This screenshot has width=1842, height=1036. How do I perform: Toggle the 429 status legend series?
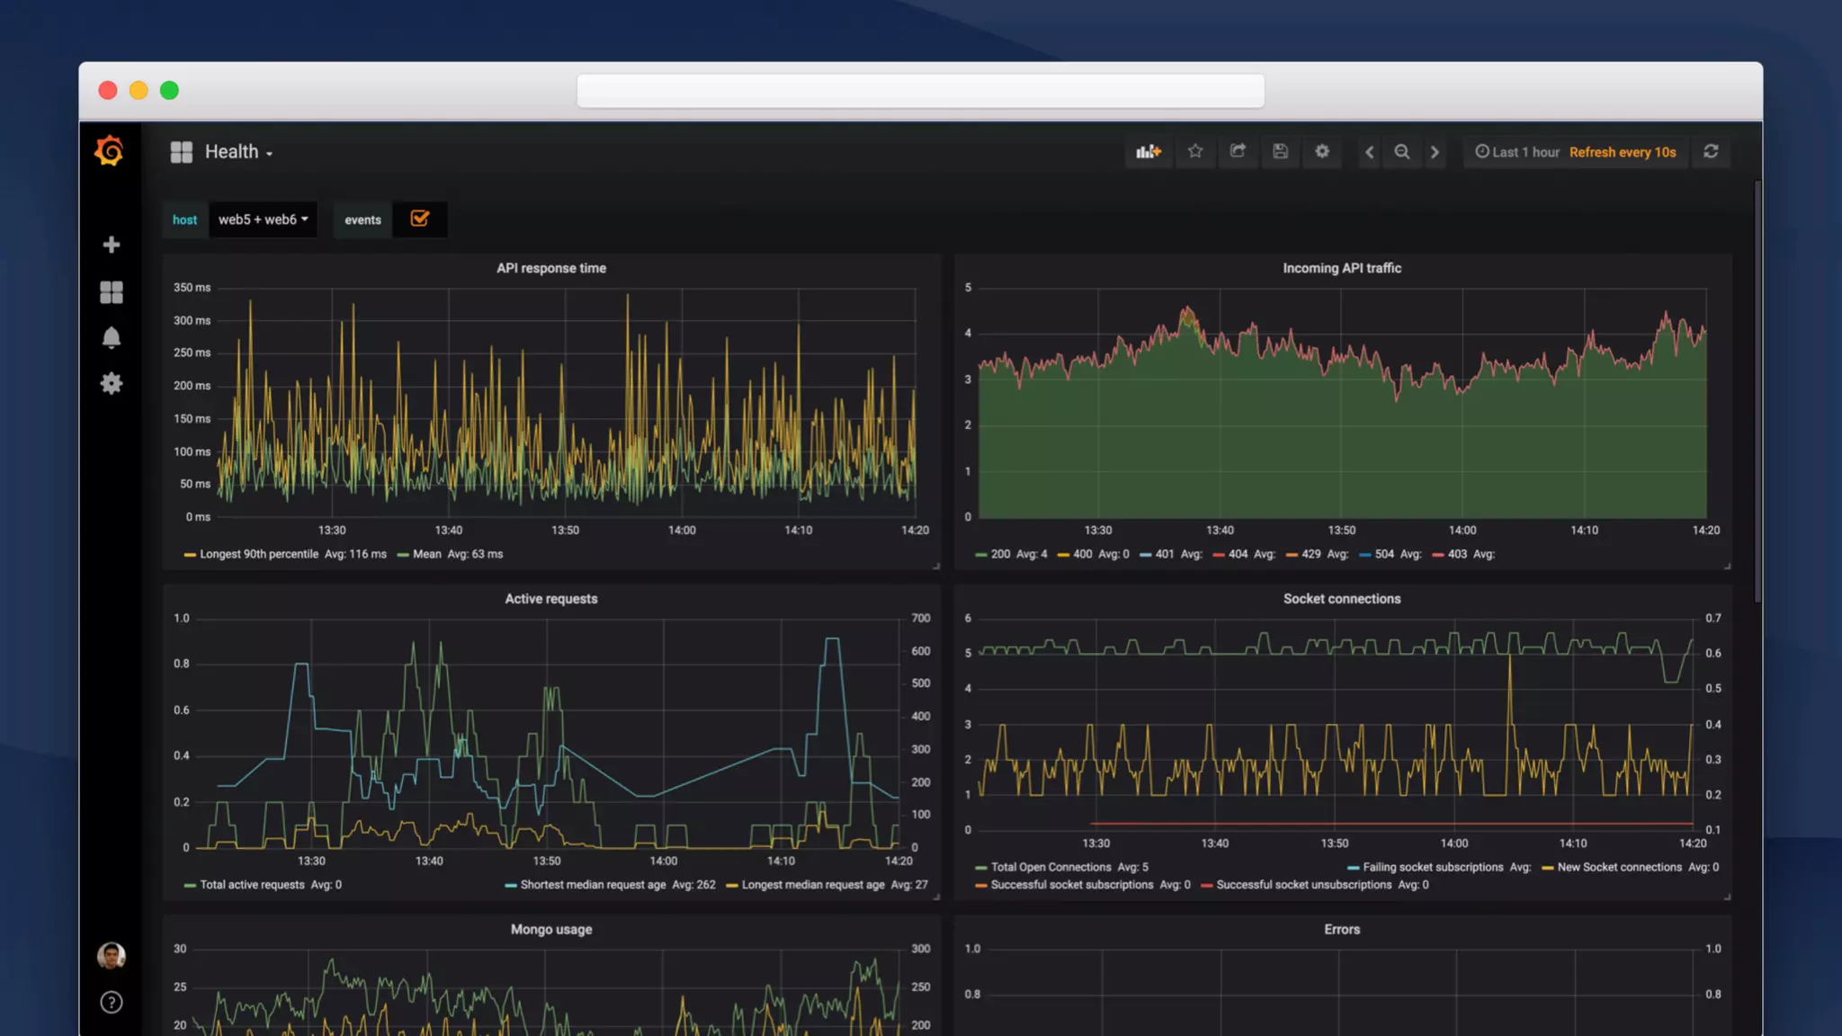click(1311, 554)
